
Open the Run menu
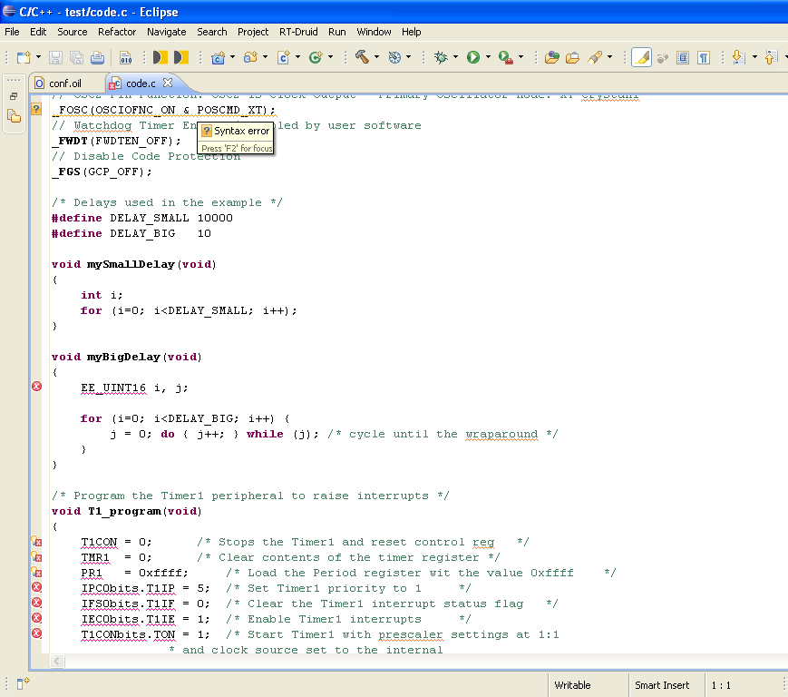tap(337, 32)
